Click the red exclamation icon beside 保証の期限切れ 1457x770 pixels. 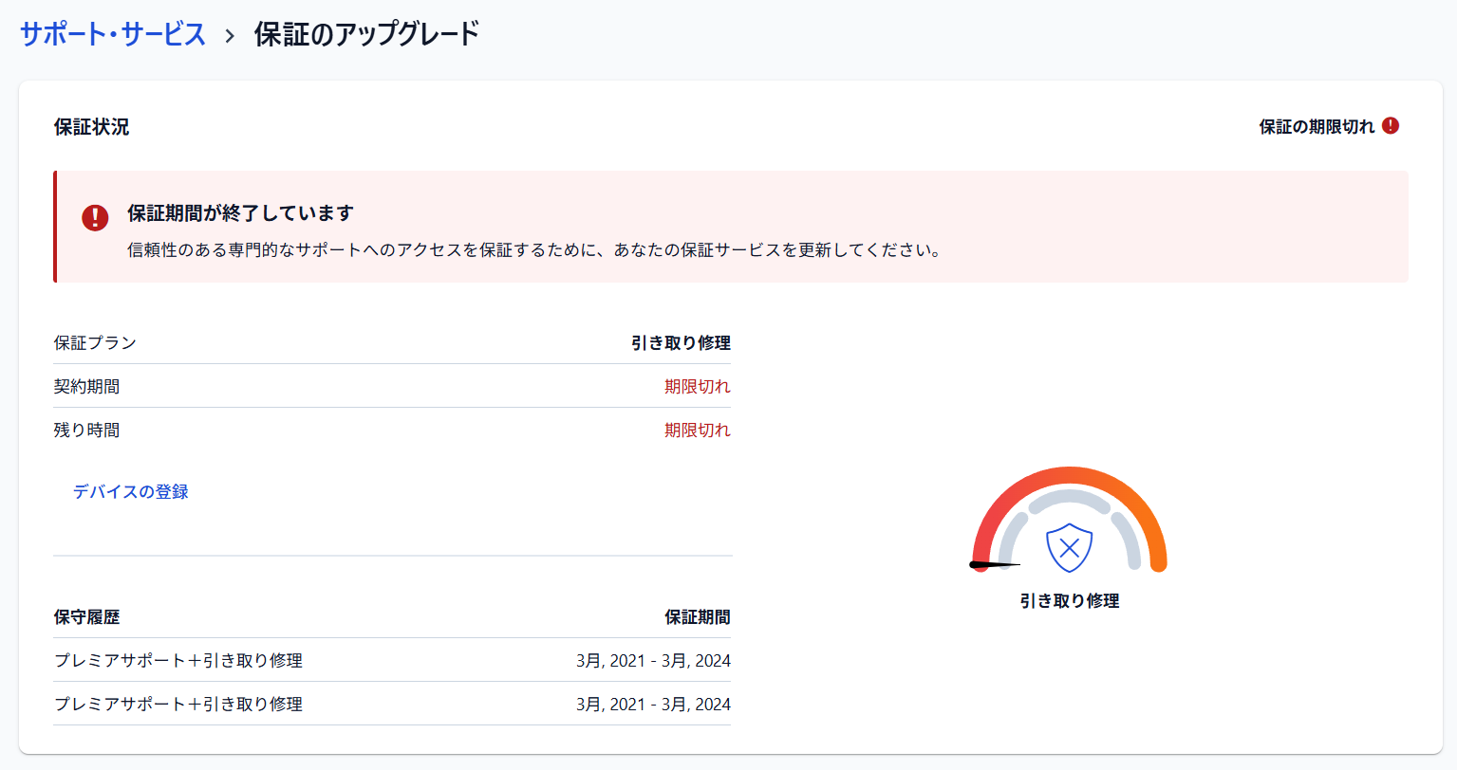[x=1391, y=126]
